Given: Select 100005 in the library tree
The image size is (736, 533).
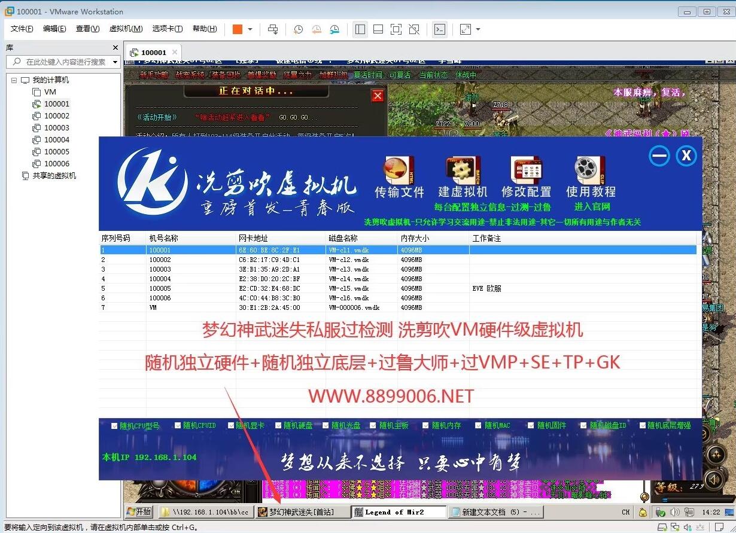Looking at the screenshot, I should click(57, 151).
